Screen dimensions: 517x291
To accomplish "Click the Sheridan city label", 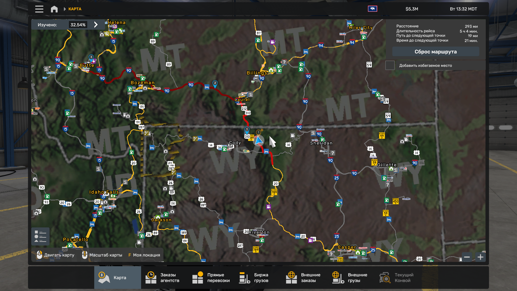I will (x=321, y=143).
